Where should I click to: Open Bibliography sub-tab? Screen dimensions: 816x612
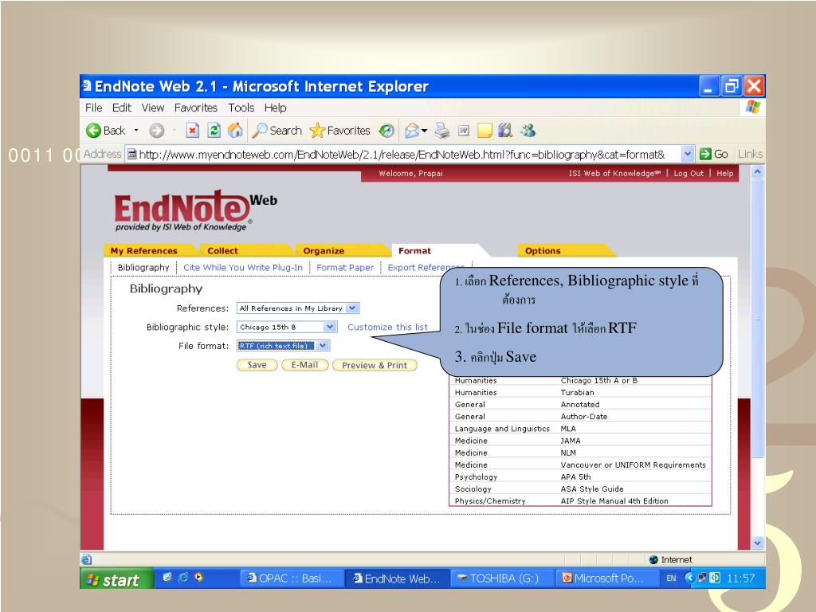(x=143, y=268)
